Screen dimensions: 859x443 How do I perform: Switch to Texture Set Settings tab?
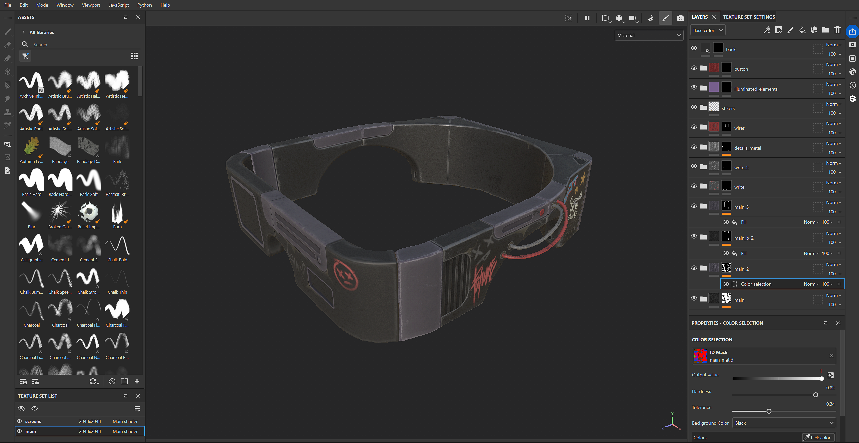pyautogui.click(x=749, y=17)
